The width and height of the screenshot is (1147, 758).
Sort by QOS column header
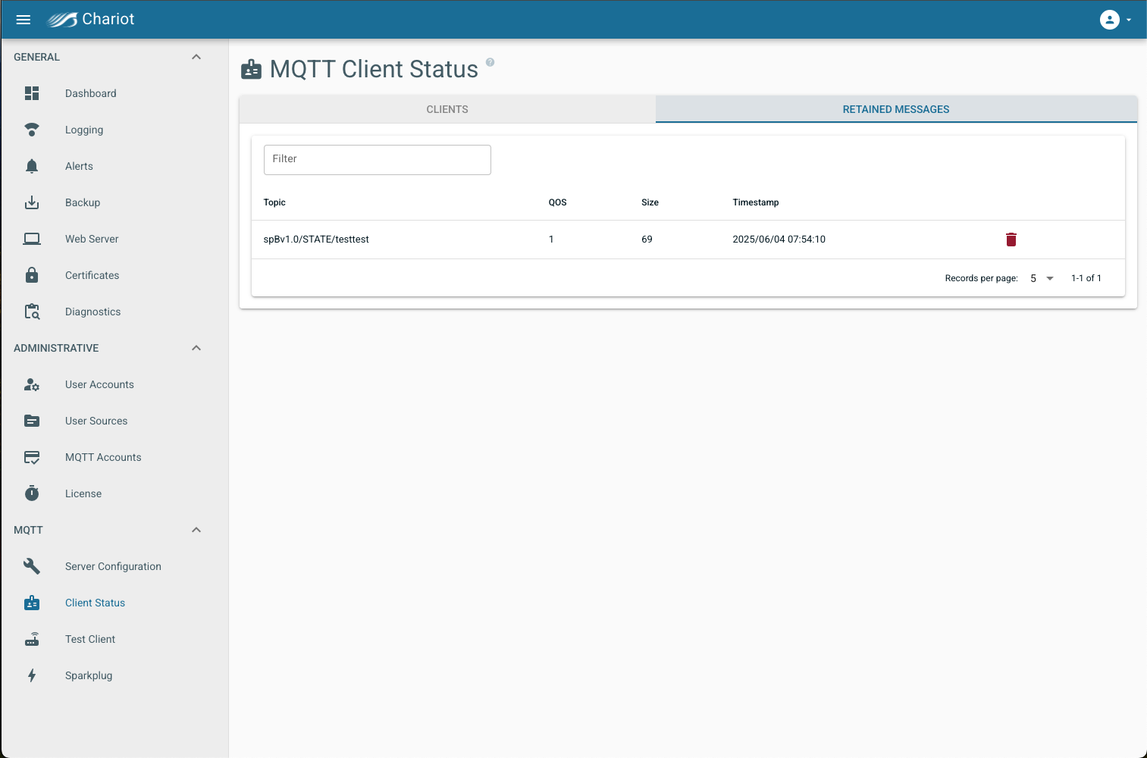557,202
